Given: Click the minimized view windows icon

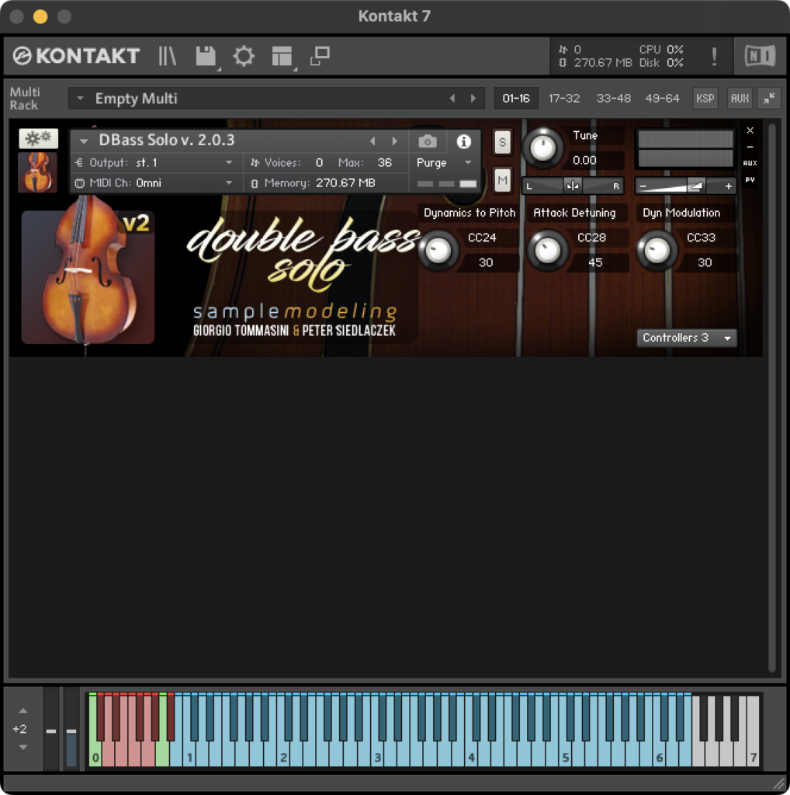Looking at the screenshot, I should coord(321,56).
